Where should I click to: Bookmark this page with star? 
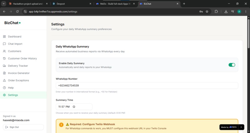pos(207,11)
